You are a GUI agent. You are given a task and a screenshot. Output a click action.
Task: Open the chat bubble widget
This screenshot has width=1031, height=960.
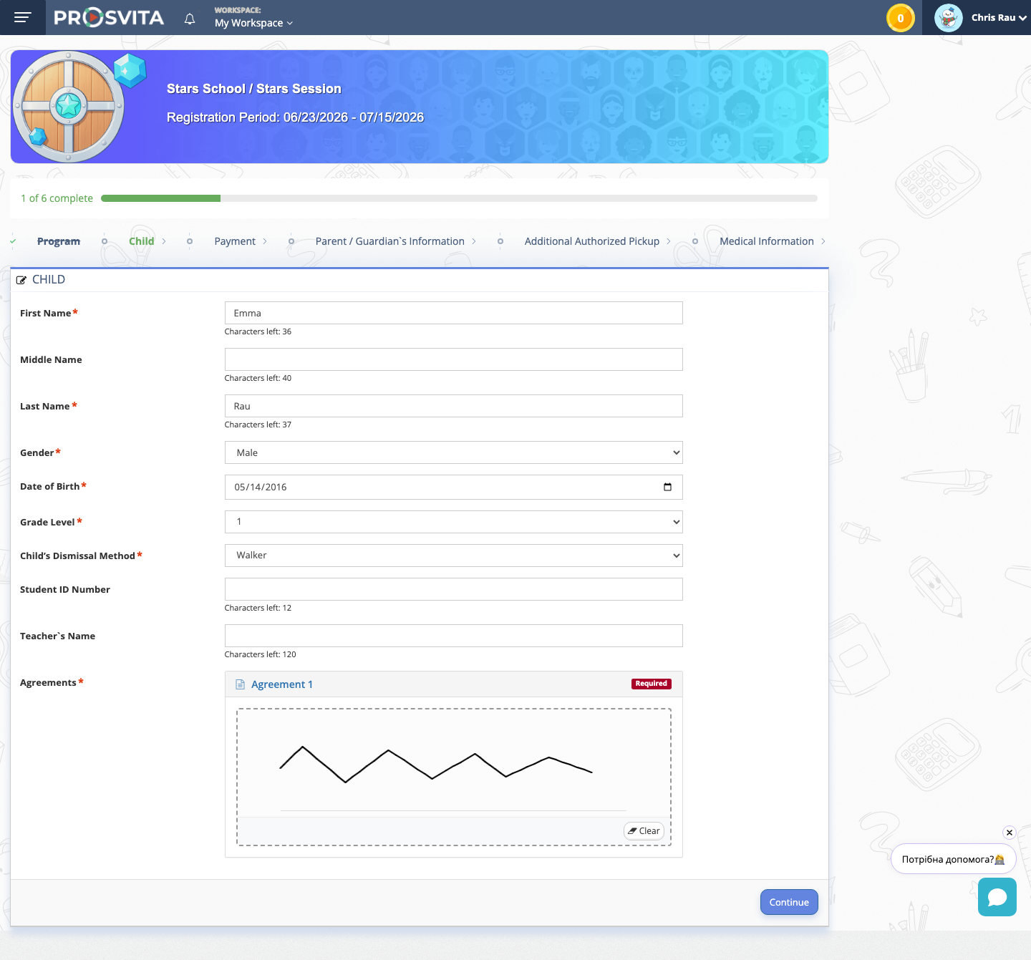[x=997, y=897]
